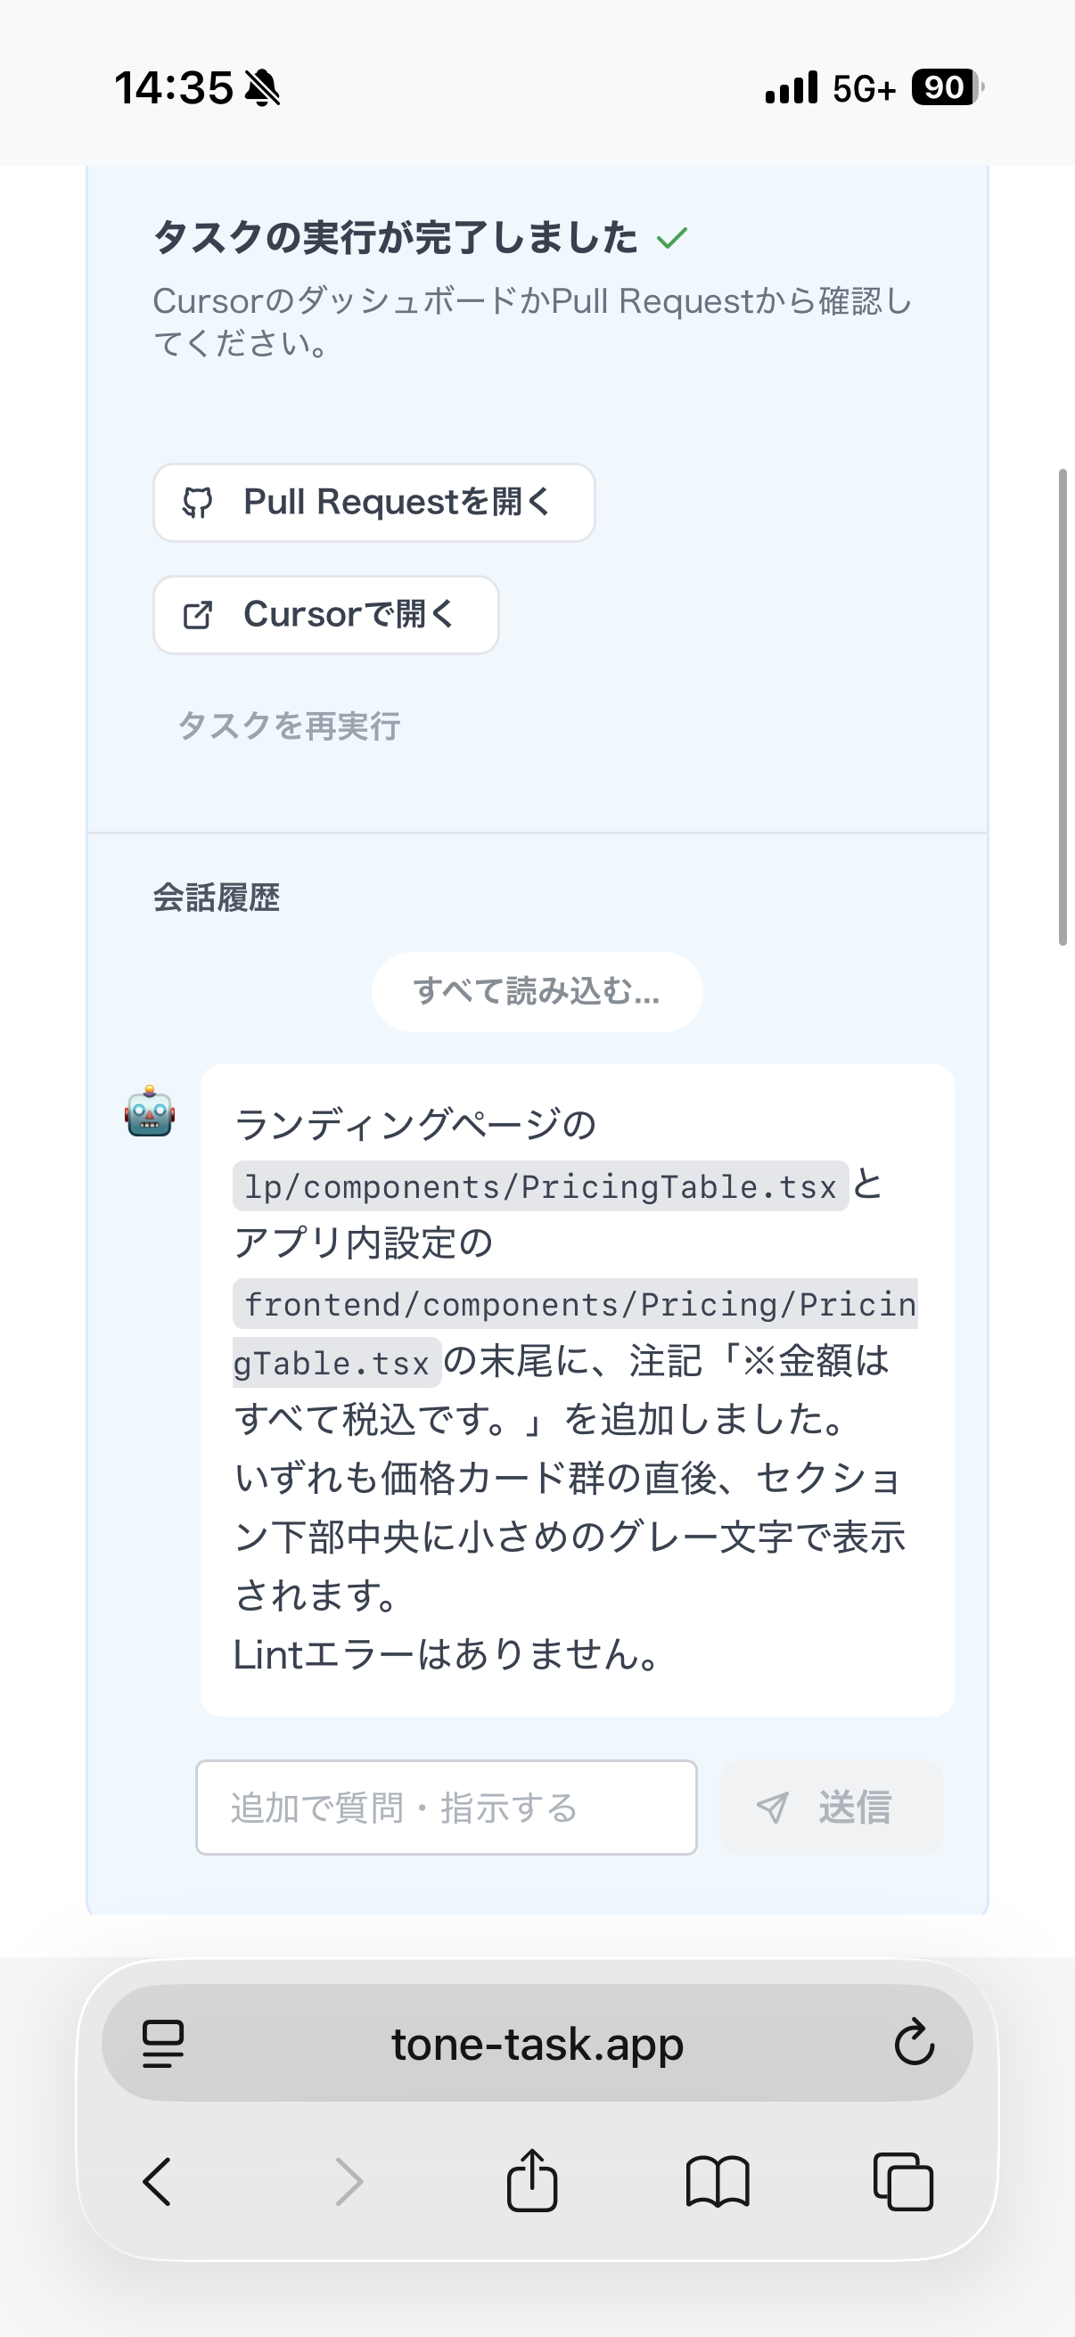Click the lp/components/PricingTable.tsx code path

point(541,1185)
